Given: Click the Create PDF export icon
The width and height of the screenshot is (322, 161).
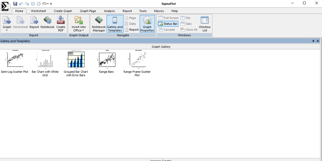Looking at the screenshot, I should pyautogui.click(x=61, y=24).
